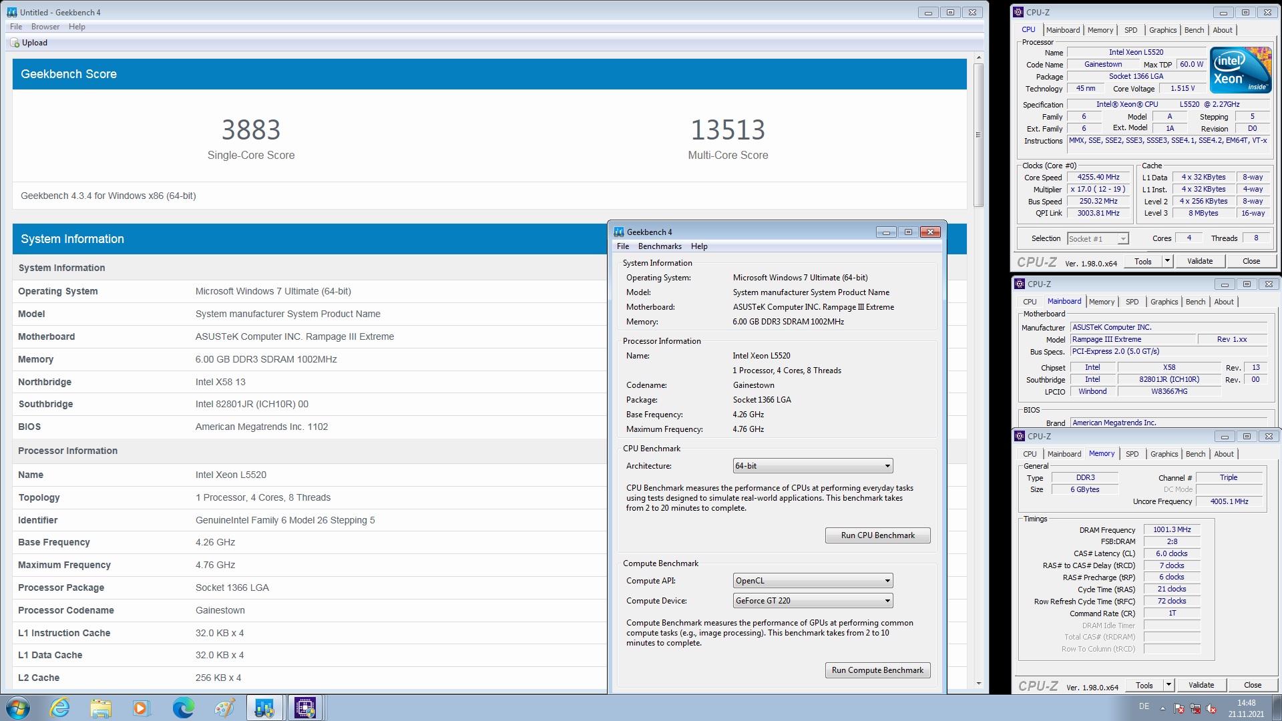Open Help menu in Untitled Geekbench window

[x=77, y=27]
